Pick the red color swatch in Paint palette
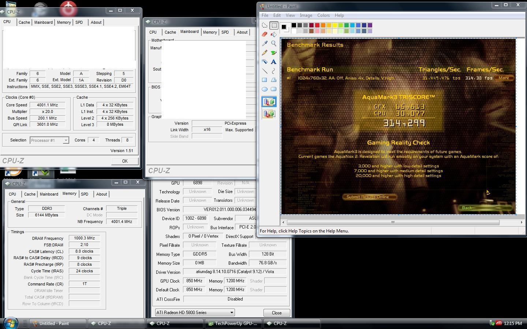Screen dimensions: 527x329 point(317,25)
